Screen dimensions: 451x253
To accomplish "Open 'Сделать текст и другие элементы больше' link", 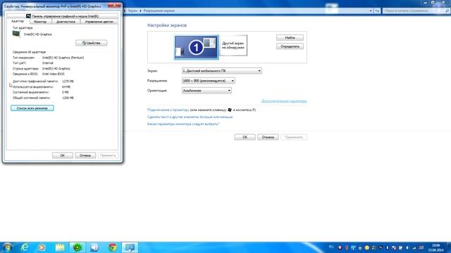I will [x=190, y=117].
